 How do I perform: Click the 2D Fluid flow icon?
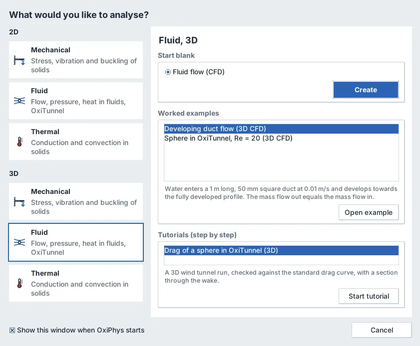(x=19, y=101)
